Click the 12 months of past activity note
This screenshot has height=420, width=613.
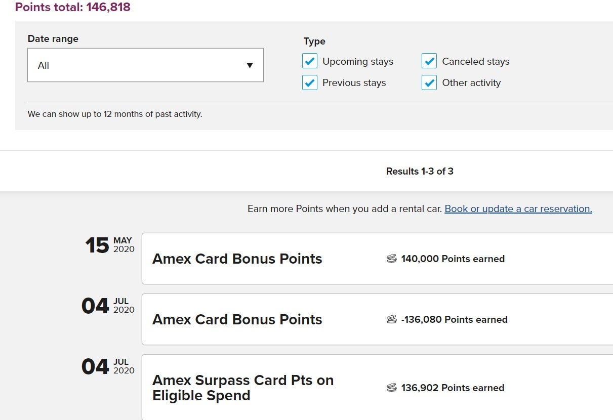click(x=115, y=114)
